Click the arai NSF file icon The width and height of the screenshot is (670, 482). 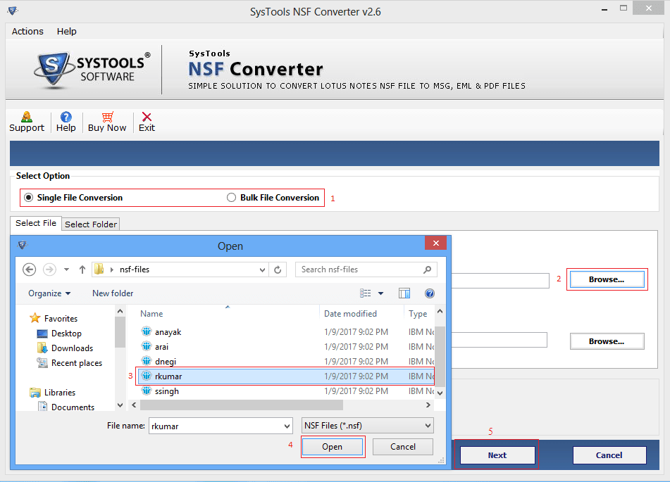tap(146, 346)
